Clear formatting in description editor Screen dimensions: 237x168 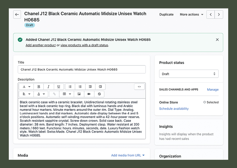99,94
